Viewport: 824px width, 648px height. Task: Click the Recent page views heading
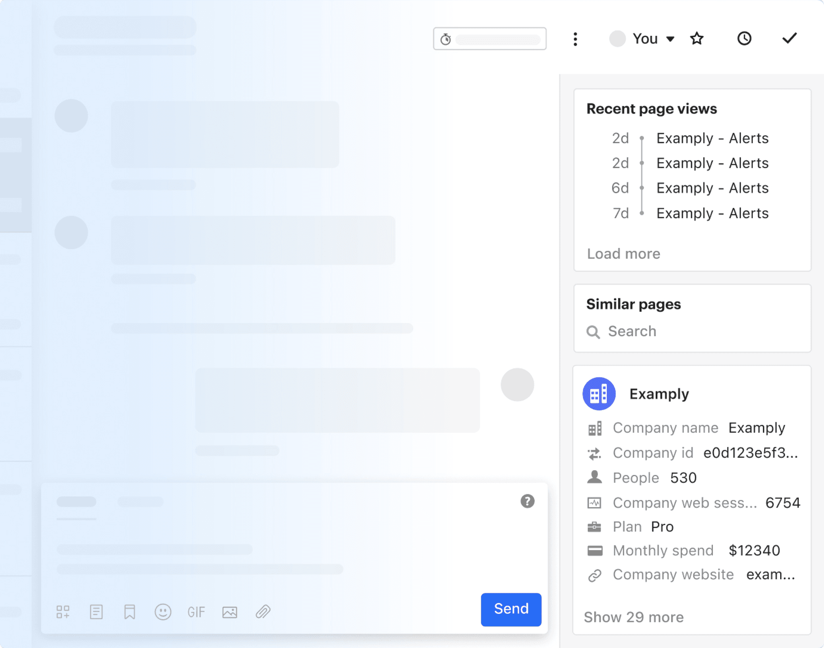651,109
